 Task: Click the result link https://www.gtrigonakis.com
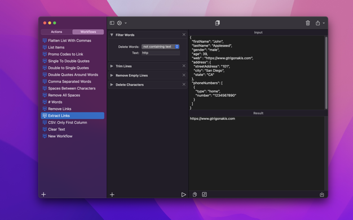[213, 119]
